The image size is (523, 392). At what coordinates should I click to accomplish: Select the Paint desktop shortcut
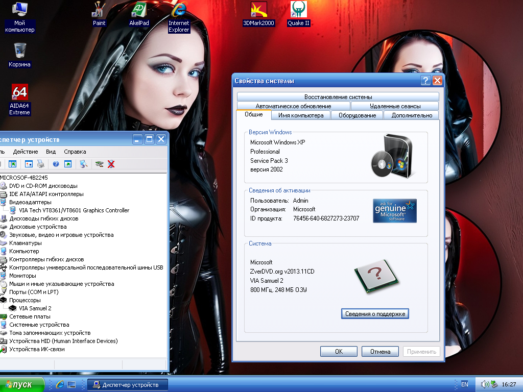click(99, 14)
